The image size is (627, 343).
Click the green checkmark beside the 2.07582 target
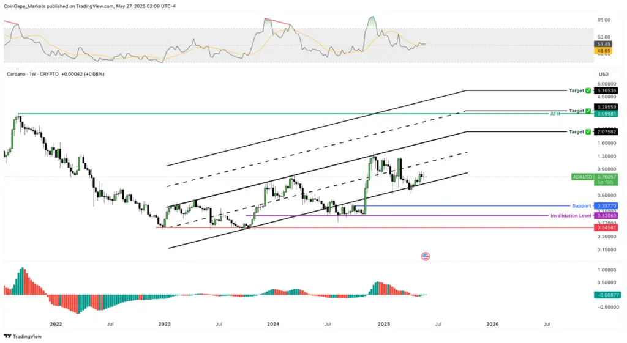(588, 132)
